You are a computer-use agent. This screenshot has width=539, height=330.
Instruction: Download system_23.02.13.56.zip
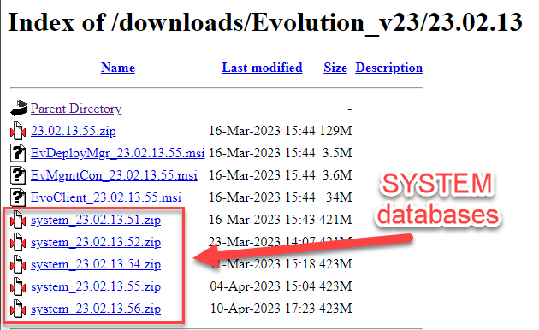[96, 309]
